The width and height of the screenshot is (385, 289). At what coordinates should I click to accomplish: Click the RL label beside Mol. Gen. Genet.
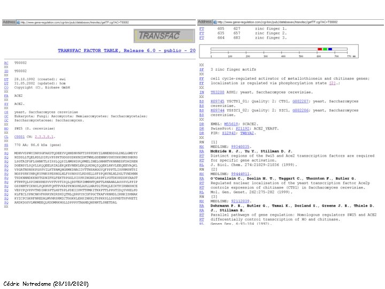click(x=202, y=192)
